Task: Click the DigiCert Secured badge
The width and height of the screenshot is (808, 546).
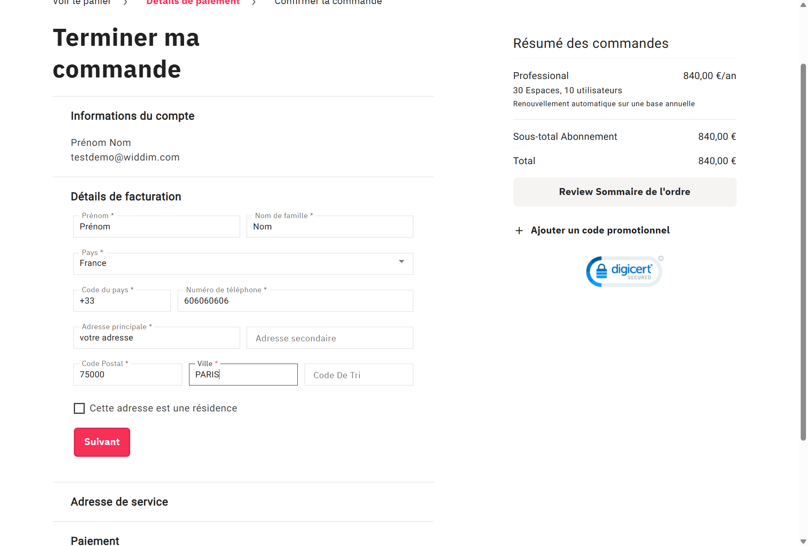Action: [624, 271]
